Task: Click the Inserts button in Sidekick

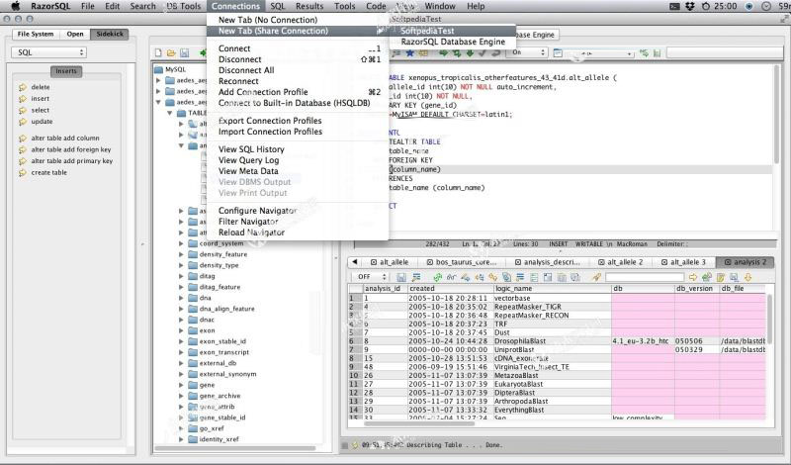Action: tap(66, 71)
